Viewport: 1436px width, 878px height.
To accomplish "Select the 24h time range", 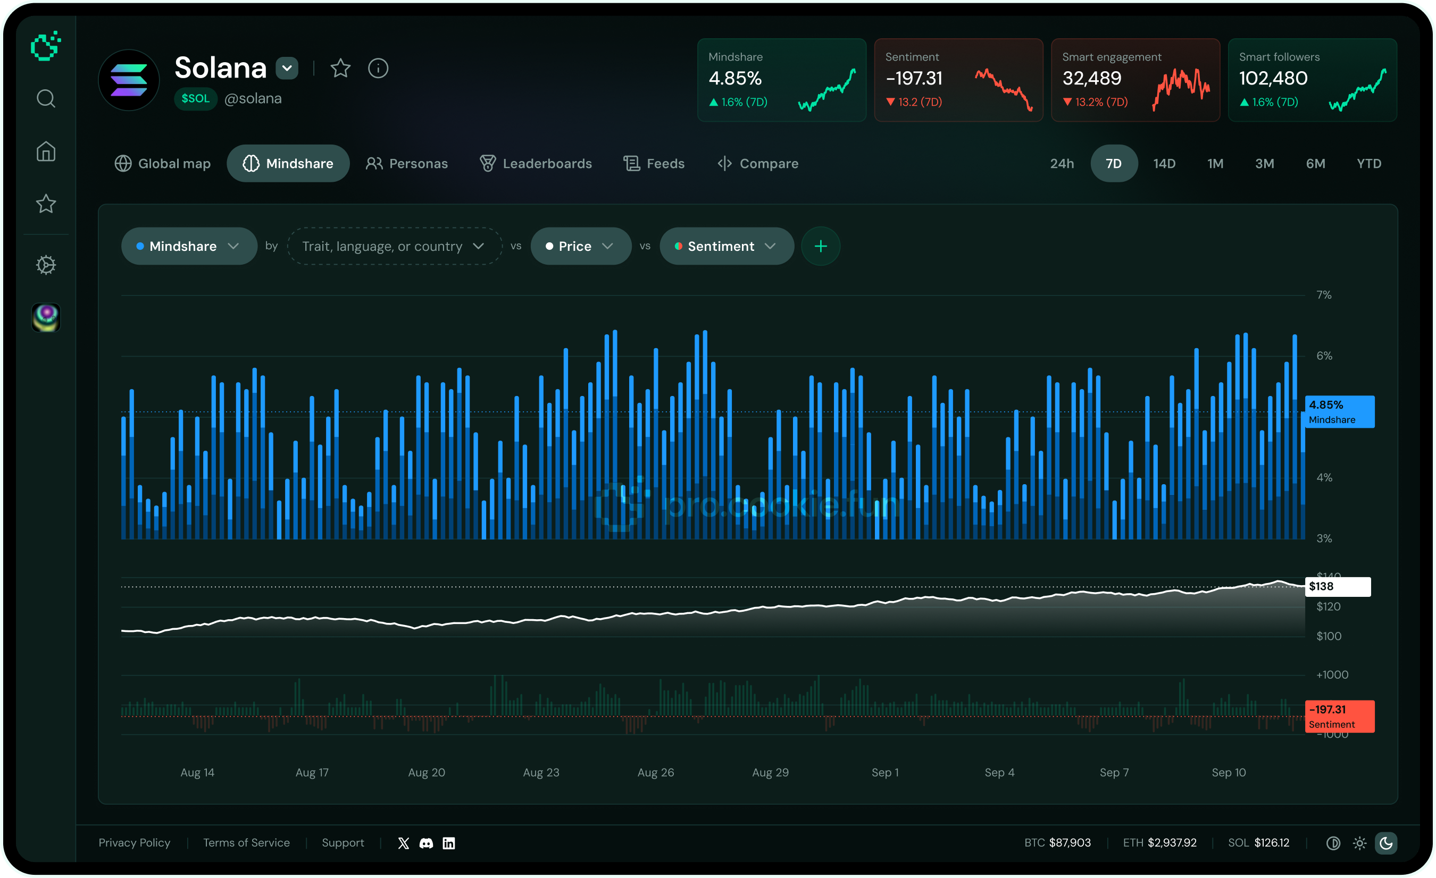I will click(x=1062, y=164).
